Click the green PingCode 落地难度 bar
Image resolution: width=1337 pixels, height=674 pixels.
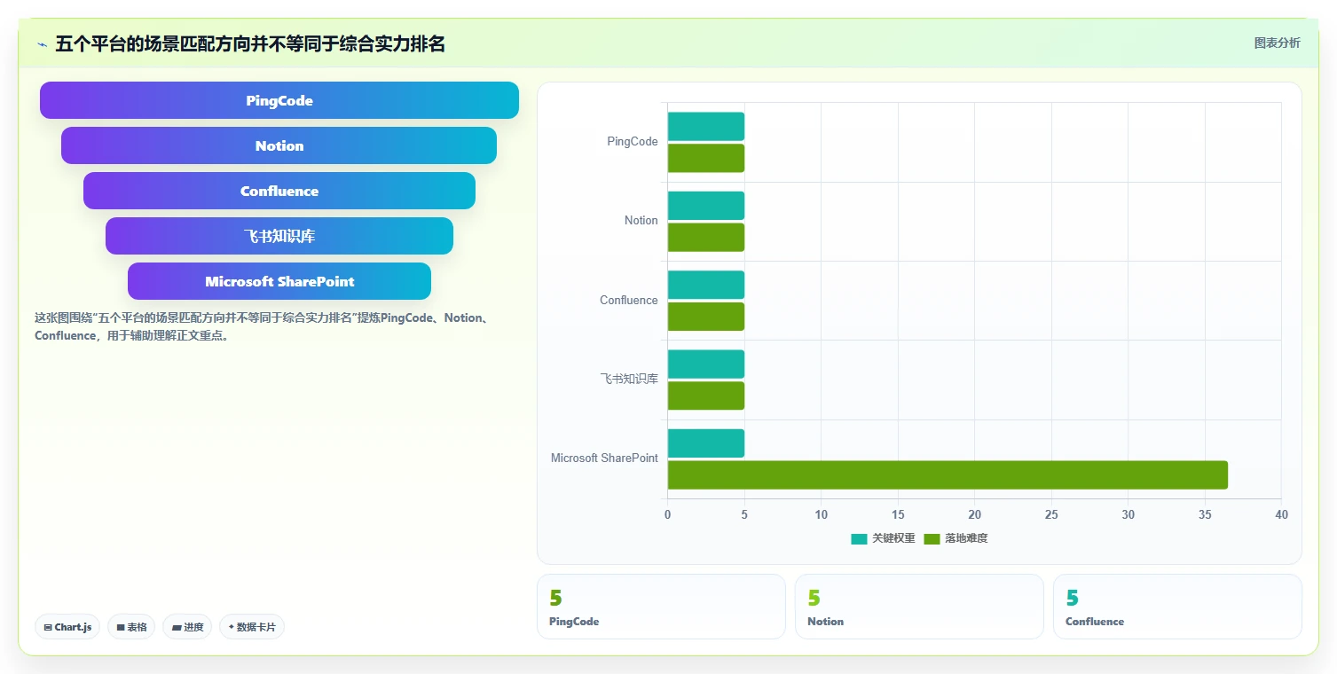pyautogui.click(x=706, y=158)
